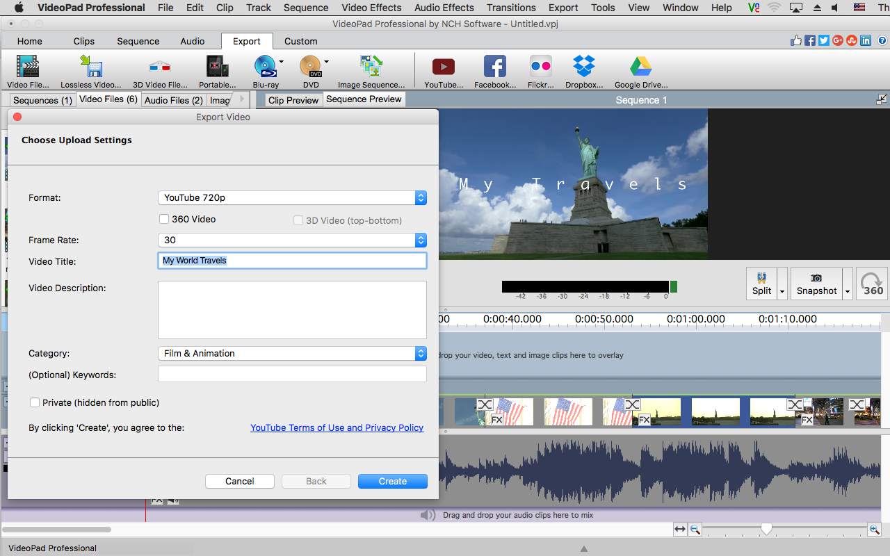Enable the 360 Video checkbox
This screenshot has height=556, width=890.
(164, 219)
